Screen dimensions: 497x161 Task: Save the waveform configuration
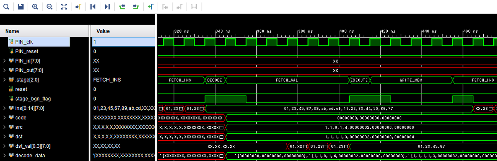click(x=21, y=7)
